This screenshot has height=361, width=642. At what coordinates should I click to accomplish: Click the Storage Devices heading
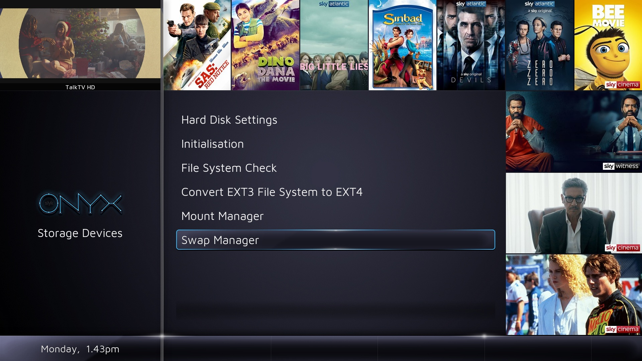click(80, 233)
